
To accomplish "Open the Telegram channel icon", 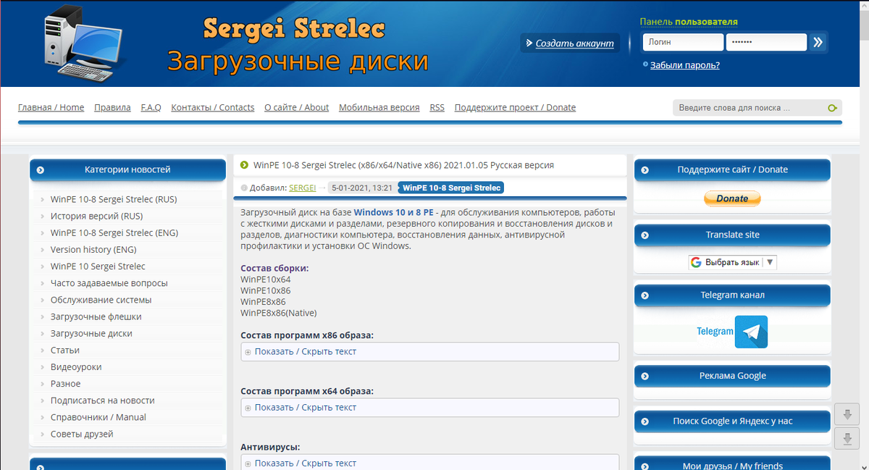I will [x=751, y=332].
